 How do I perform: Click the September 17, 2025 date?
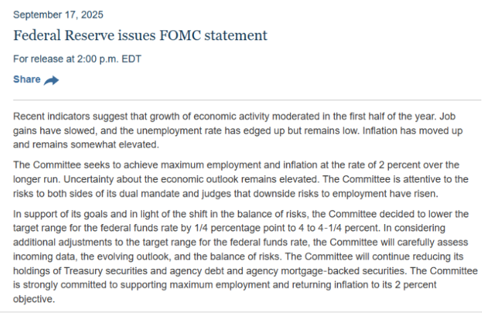58,15
